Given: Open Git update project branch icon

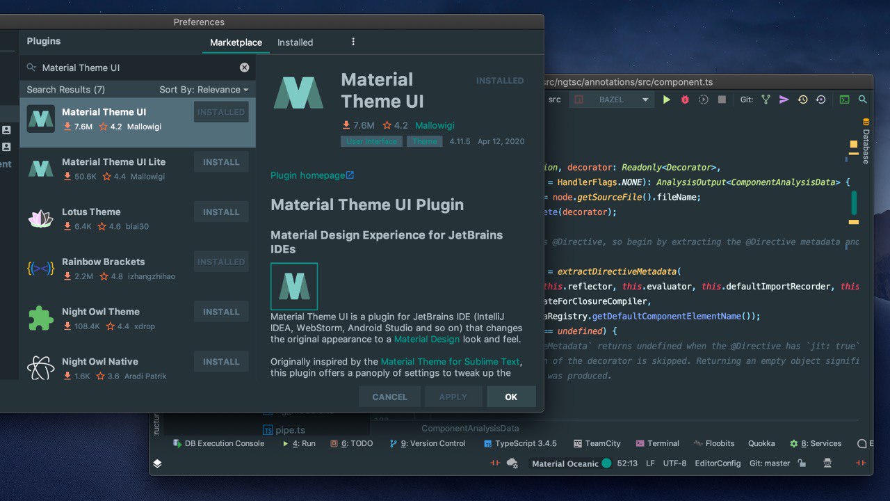Looking at the screenshot, I should pos(766,100).
